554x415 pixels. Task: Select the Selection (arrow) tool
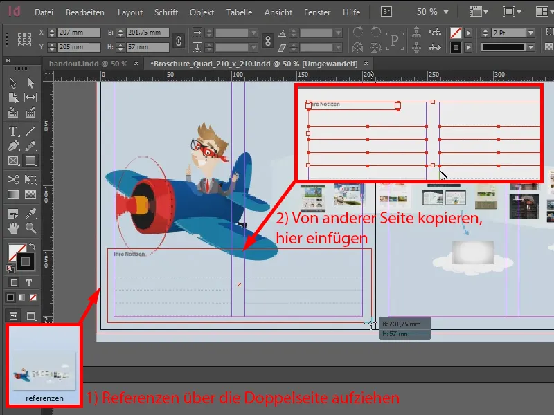click(x=13, y=83)
